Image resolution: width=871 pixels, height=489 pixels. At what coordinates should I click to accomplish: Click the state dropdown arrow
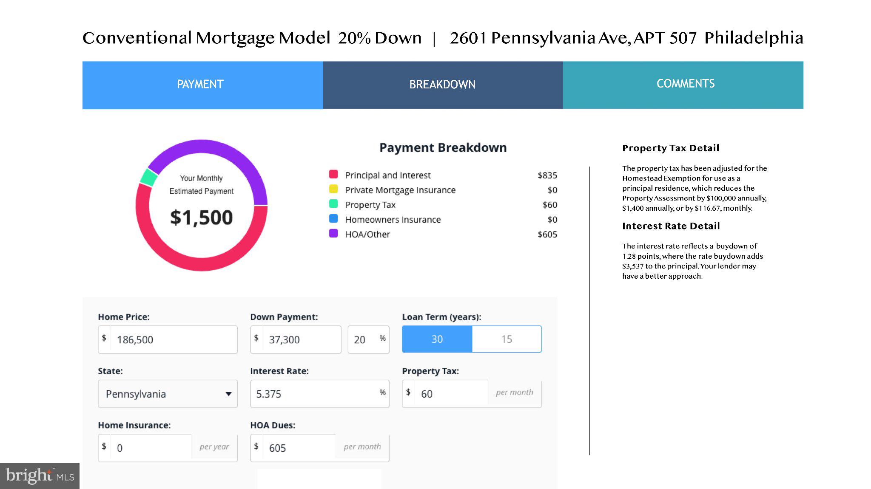tap(228, 394)
